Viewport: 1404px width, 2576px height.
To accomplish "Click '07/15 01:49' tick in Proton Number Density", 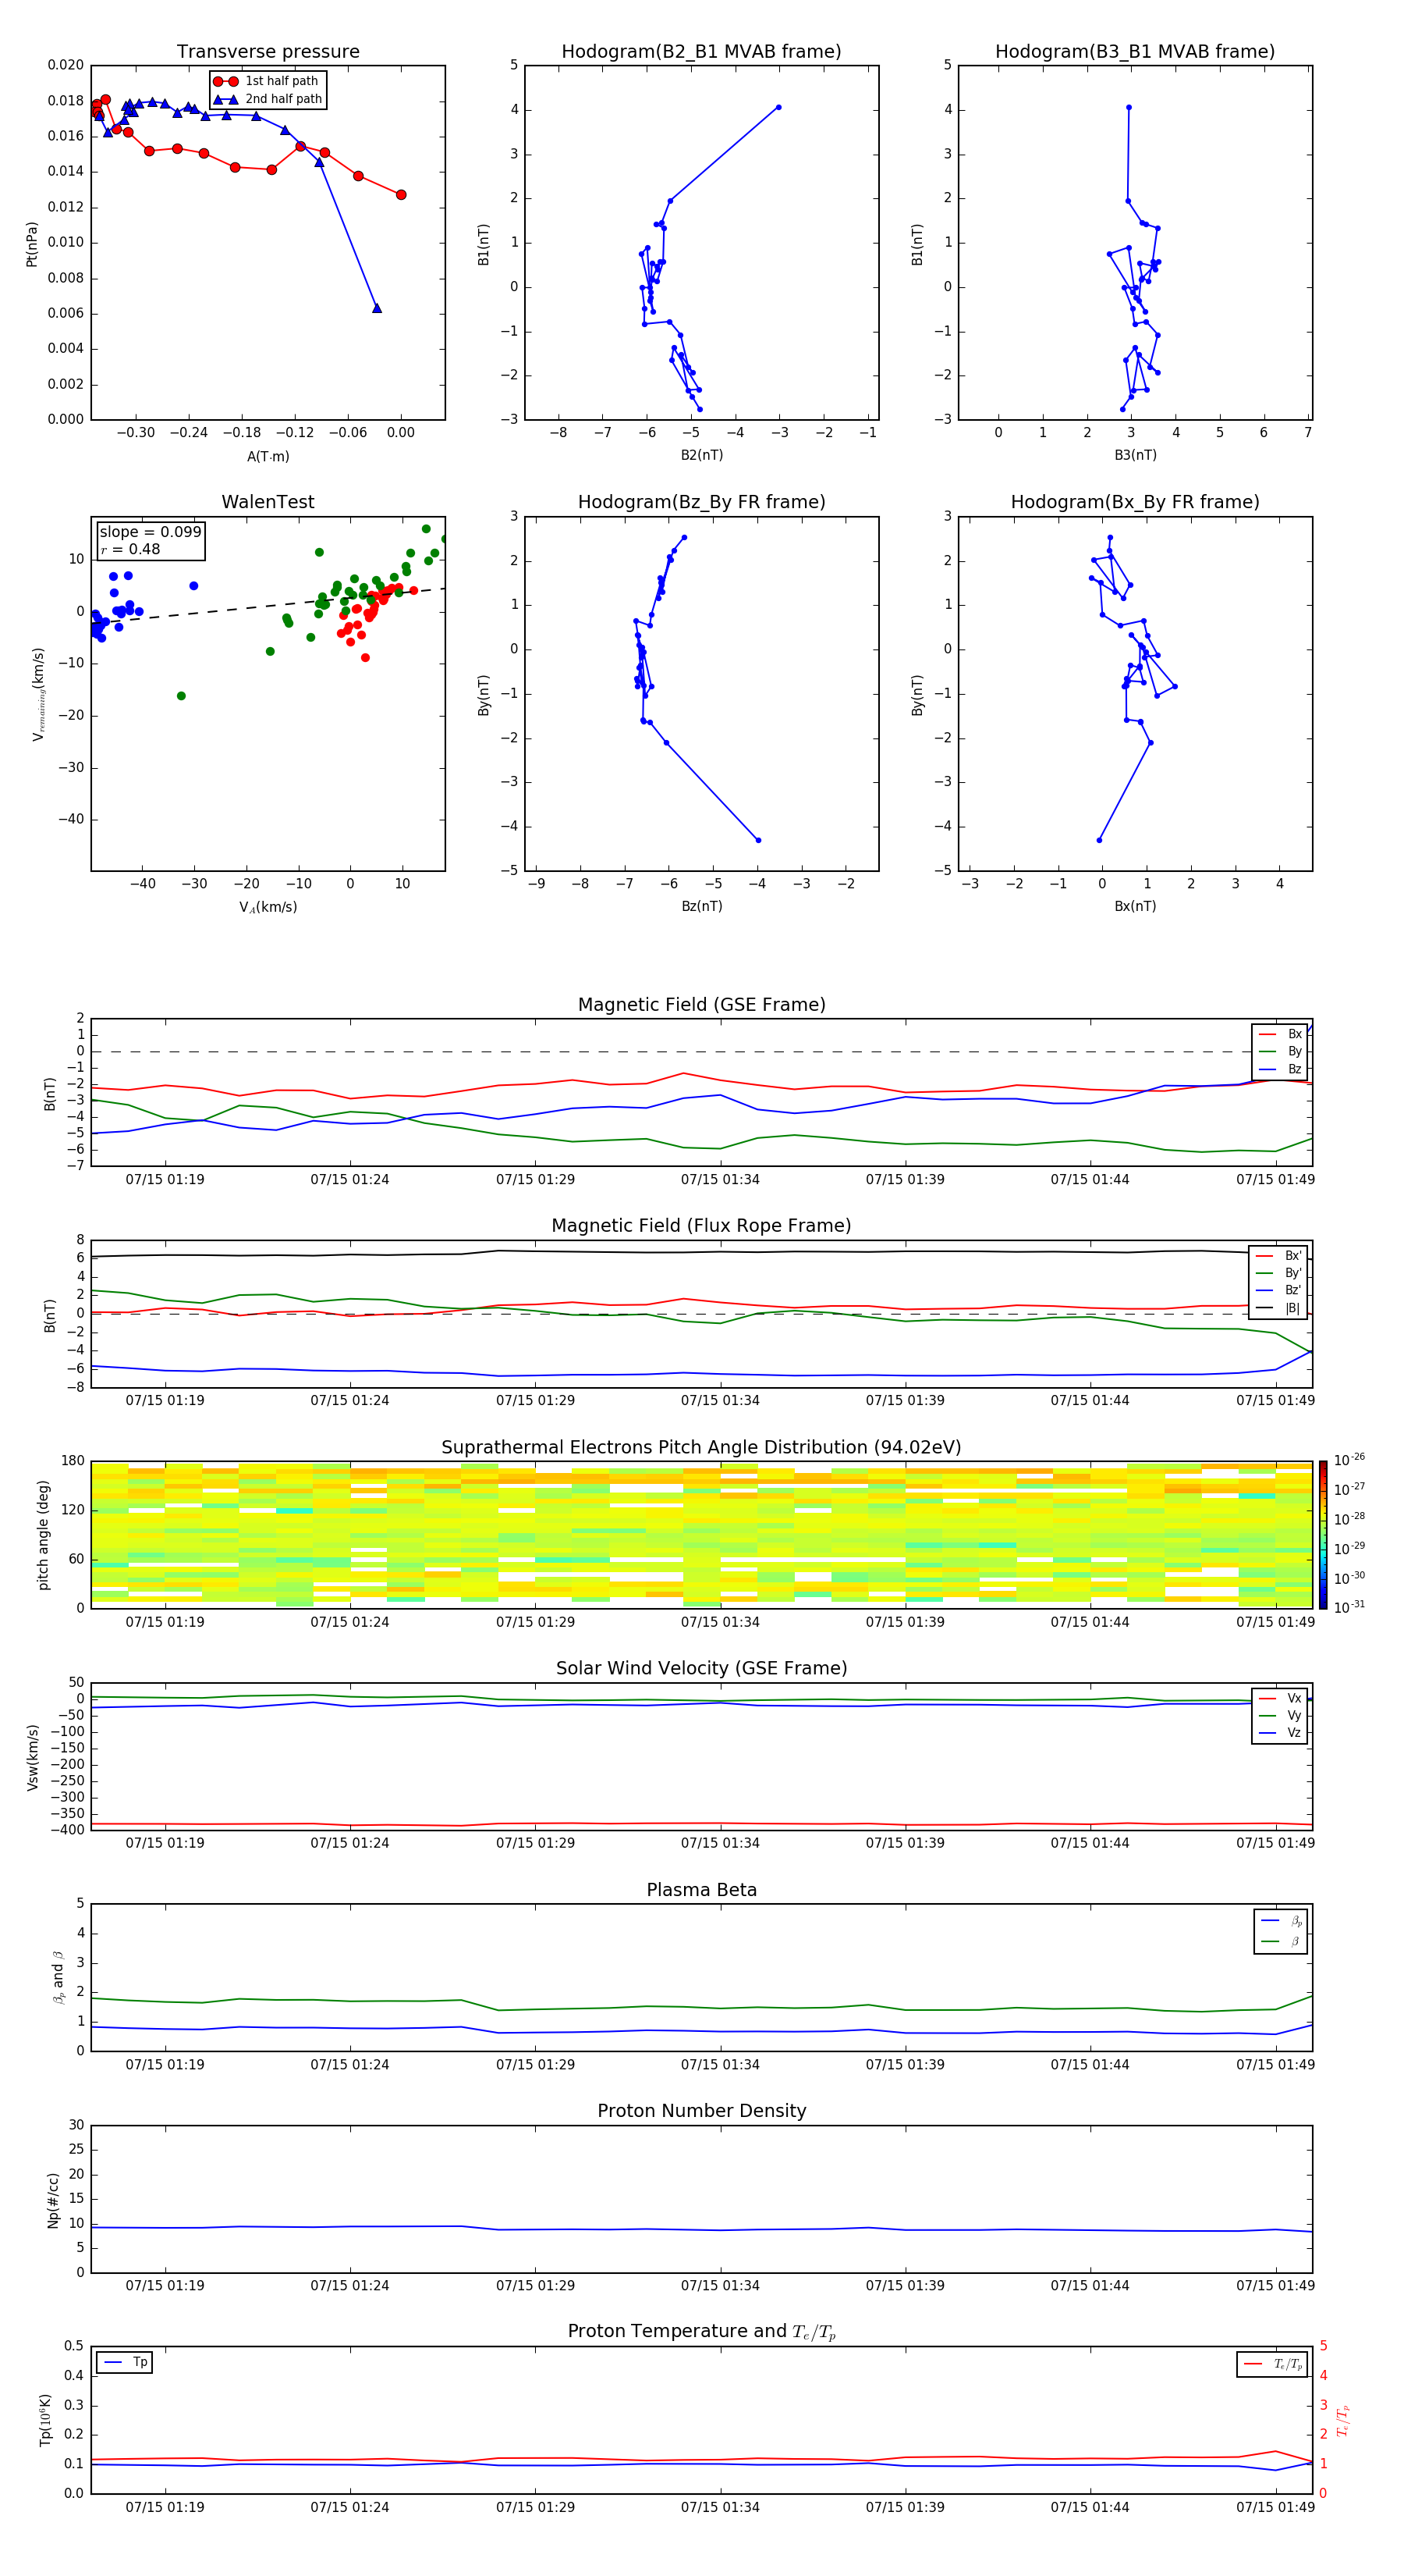I will [1275, 2285].
